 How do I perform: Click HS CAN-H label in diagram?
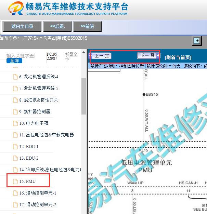188,183
